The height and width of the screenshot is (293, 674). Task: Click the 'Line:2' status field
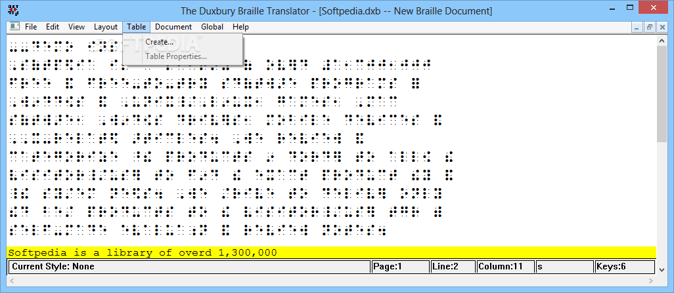point(453,266)
